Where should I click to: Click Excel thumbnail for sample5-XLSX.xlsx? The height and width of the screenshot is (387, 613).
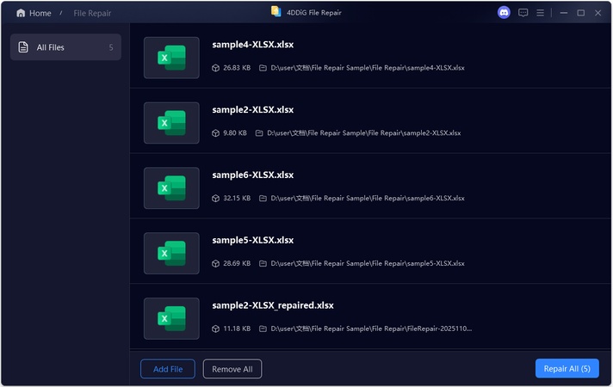171,254
